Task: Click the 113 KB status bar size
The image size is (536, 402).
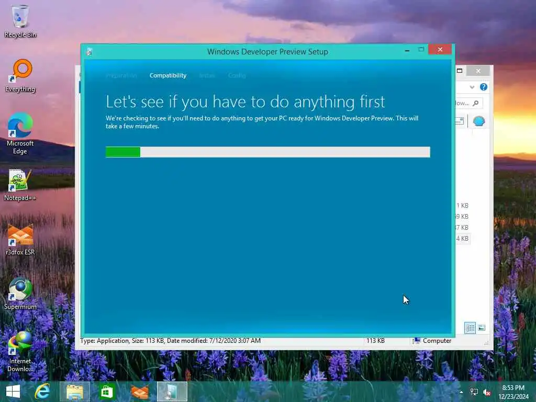Action: click(x=375, y=340)
